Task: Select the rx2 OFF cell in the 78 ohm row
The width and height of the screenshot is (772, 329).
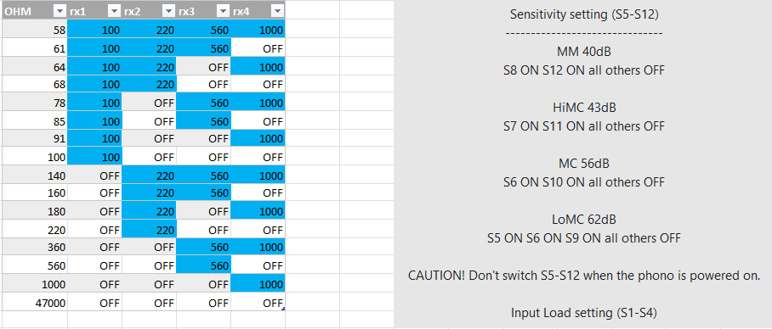Action: pyautogui.click(x=149, y=103)
